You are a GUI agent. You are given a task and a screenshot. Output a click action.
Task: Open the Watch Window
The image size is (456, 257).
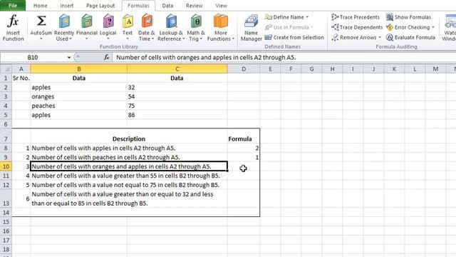click(450, 28)
